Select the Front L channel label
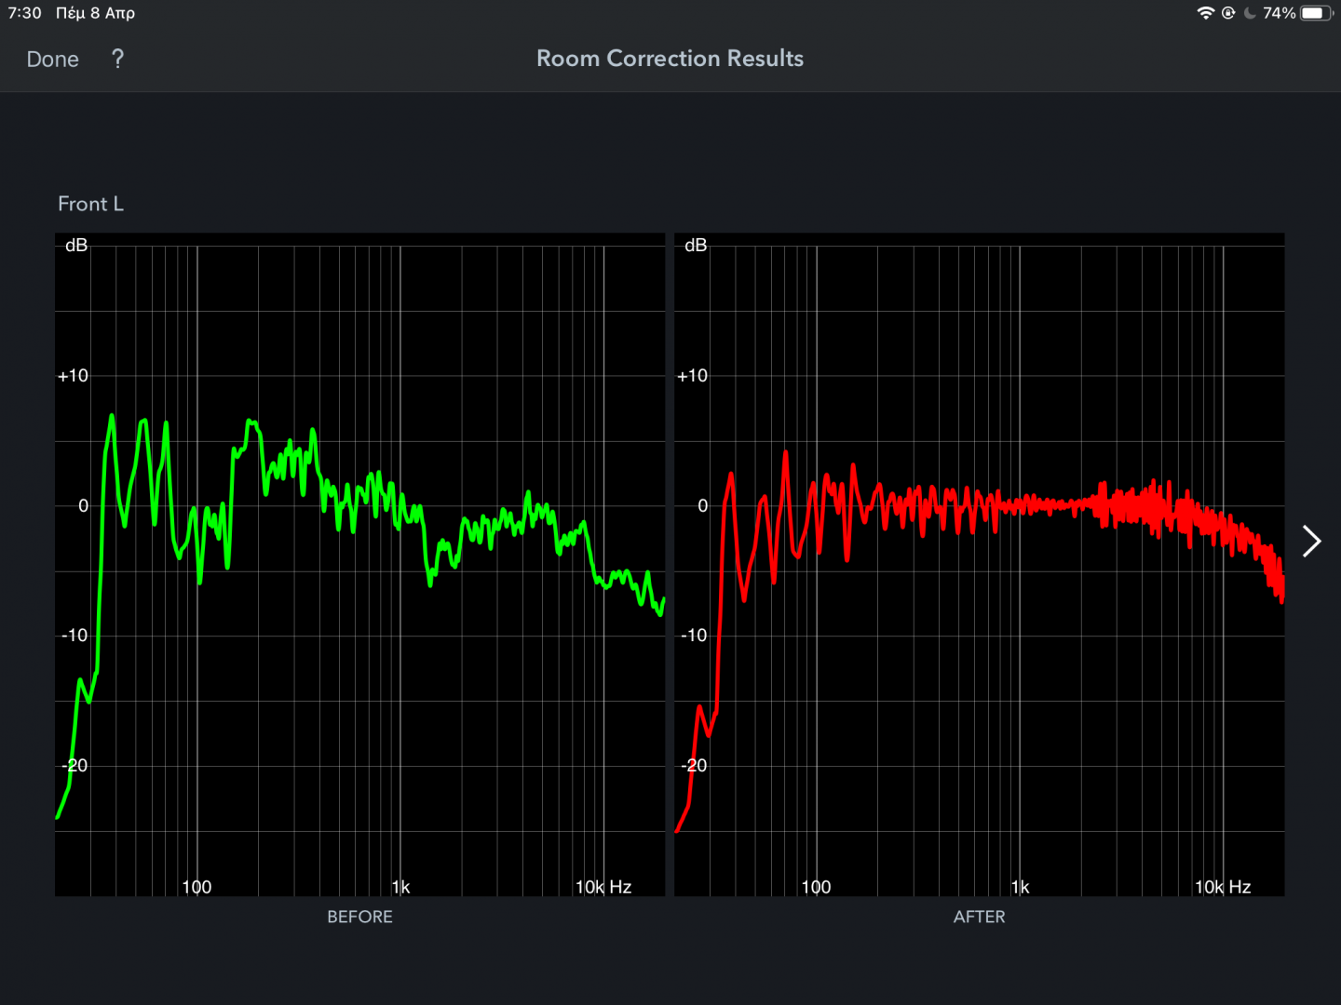The image size is (1341, 1005). point(90,204)
